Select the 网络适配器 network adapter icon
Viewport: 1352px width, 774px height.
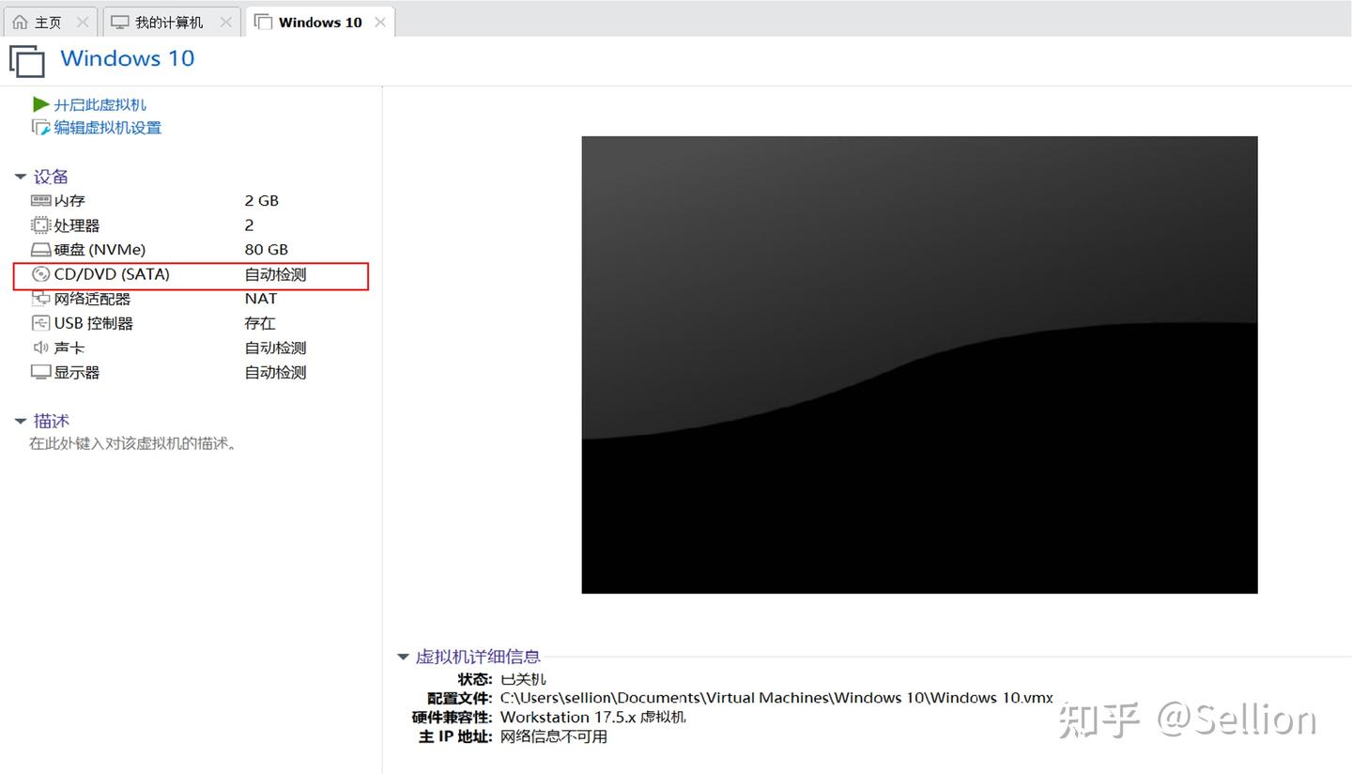coord(40,298)
